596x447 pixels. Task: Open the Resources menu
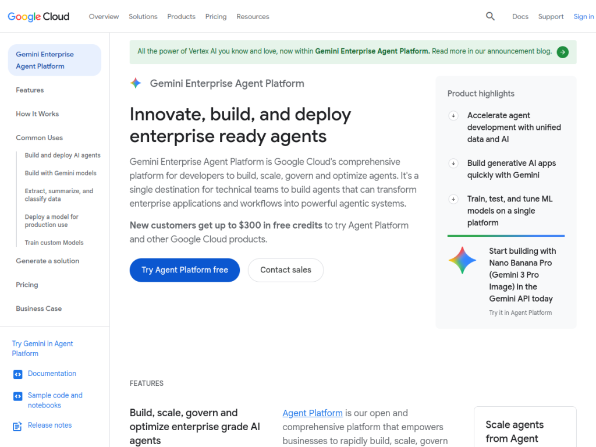pos(253,17)
